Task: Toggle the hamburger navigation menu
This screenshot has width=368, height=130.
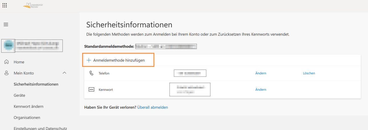Action: point(6,25)
